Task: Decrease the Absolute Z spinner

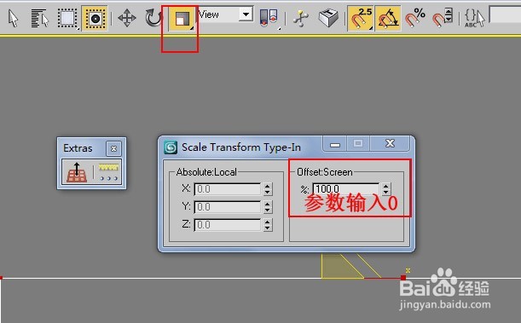Action: pyautogui.click(x=267, y=228)
